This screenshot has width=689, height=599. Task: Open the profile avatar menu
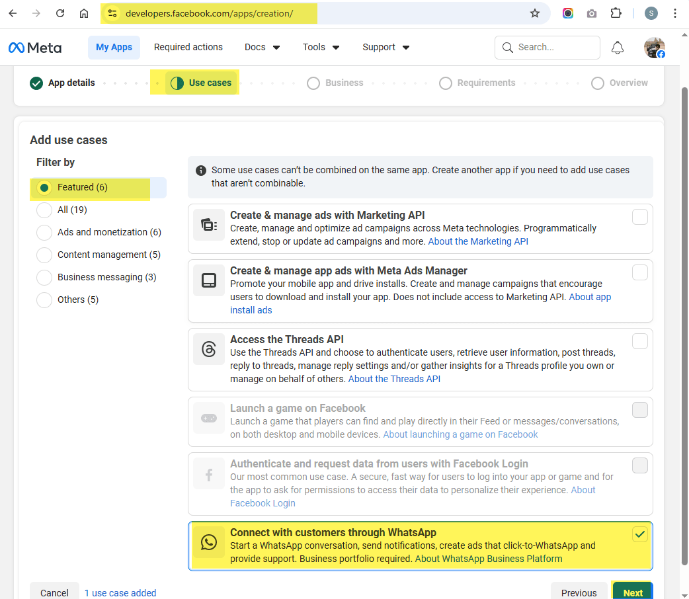click(654, 48)
